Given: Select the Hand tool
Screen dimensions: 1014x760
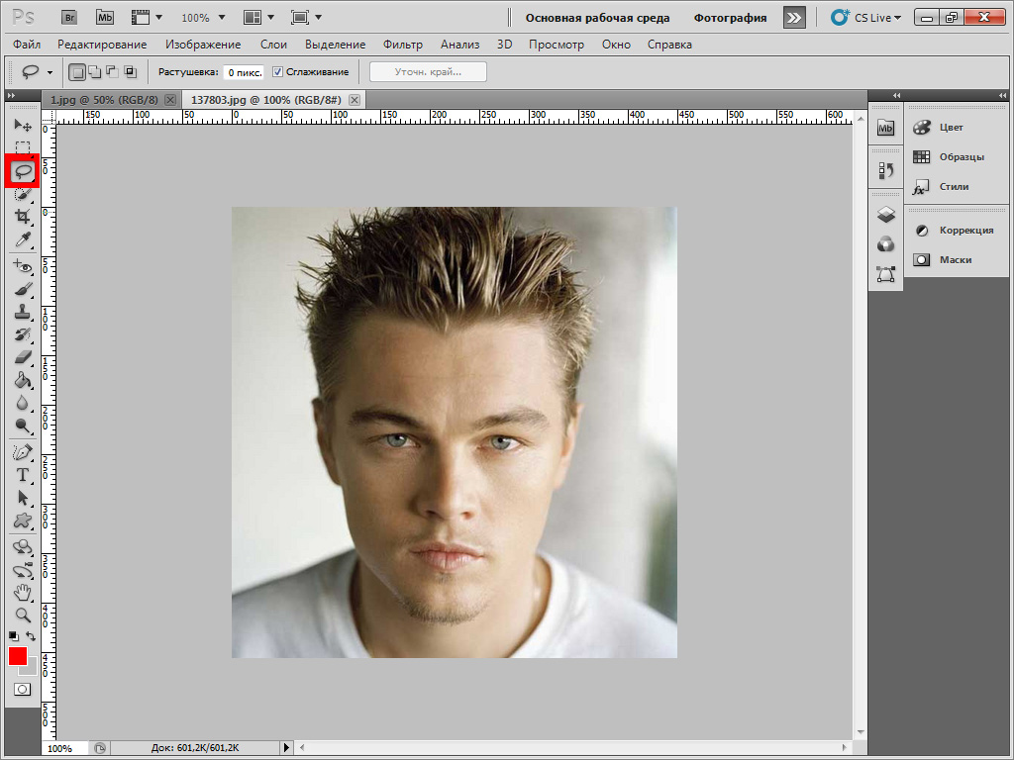Looking at the screenshot, I should pyautogui.click(x=23, y=593).
